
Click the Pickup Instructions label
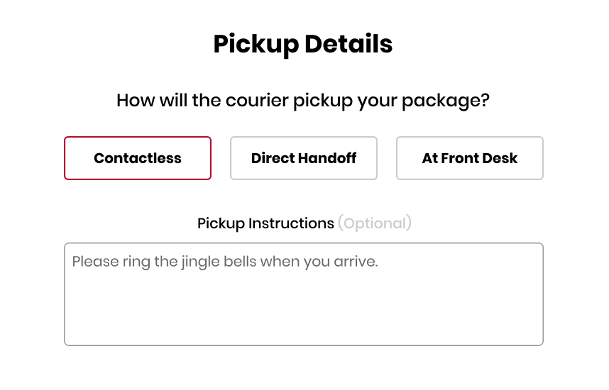click(265, 223)
